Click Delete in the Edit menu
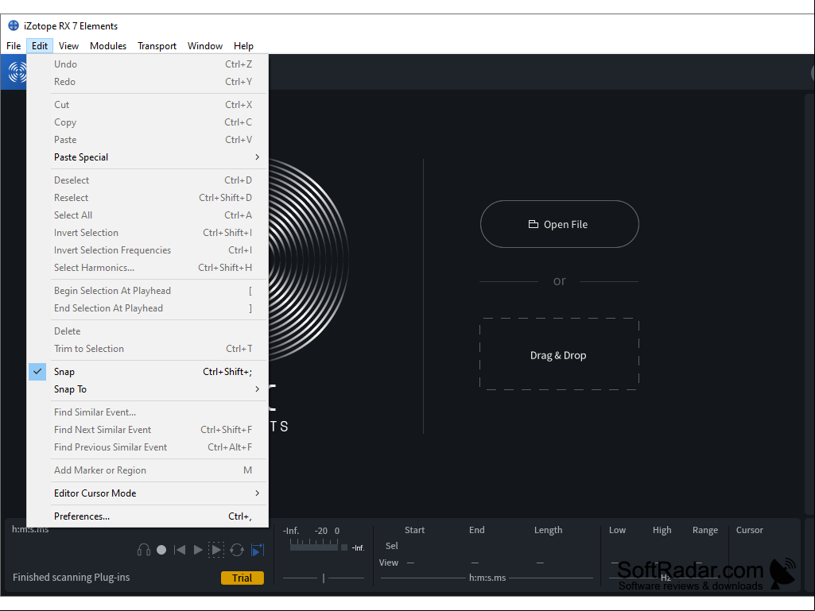The height and width of the screenshot is (611, 815). click(148, 331)
